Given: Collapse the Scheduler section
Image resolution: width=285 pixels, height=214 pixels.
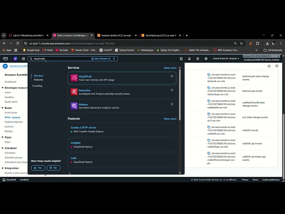Looking at the screenshot, I should pyautogui.click(x=3, y=148).
